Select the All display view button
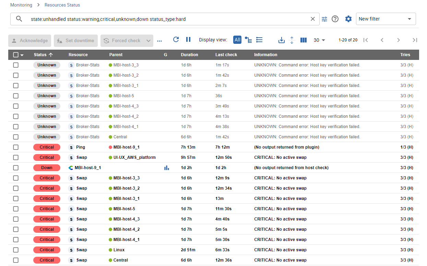The image size is (427, 266). [x=237, y=40]
